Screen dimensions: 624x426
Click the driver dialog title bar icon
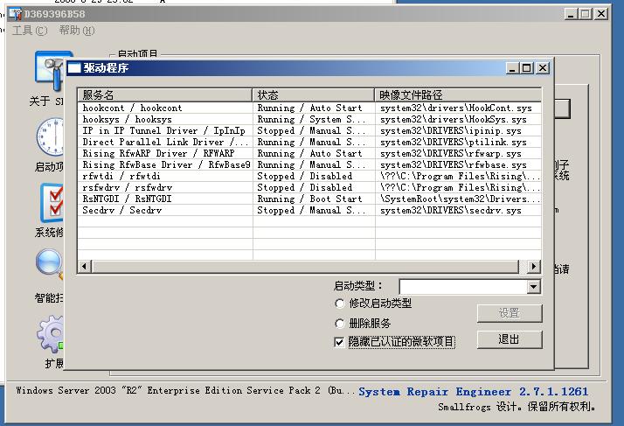pyautogui.click(x=74, y=68)
